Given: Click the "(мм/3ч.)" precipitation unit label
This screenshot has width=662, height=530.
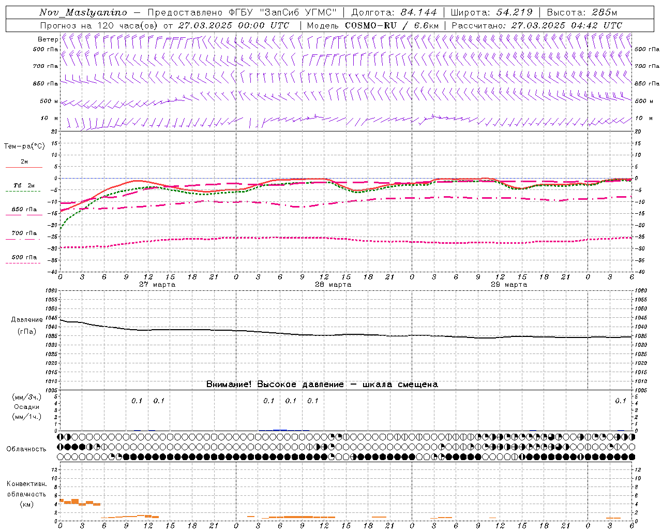Looking at the screenshot, I should 27,397.
